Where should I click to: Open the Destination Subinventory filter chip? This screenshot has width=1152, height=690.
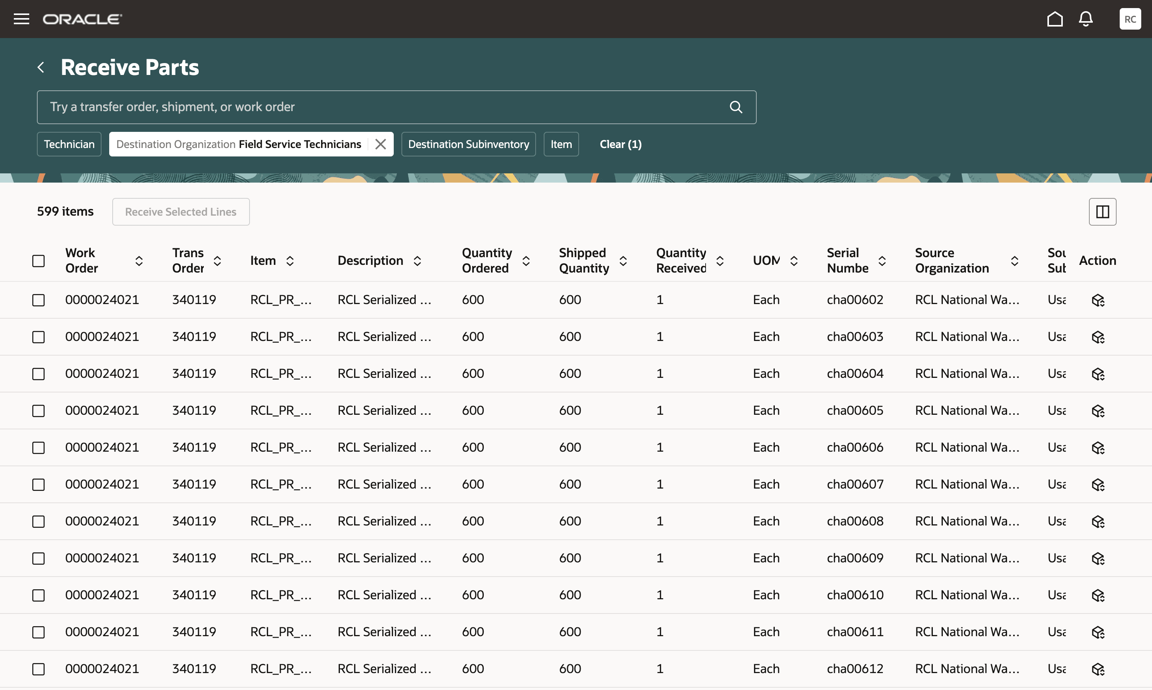pyautogui.click(x=468, y=144)
